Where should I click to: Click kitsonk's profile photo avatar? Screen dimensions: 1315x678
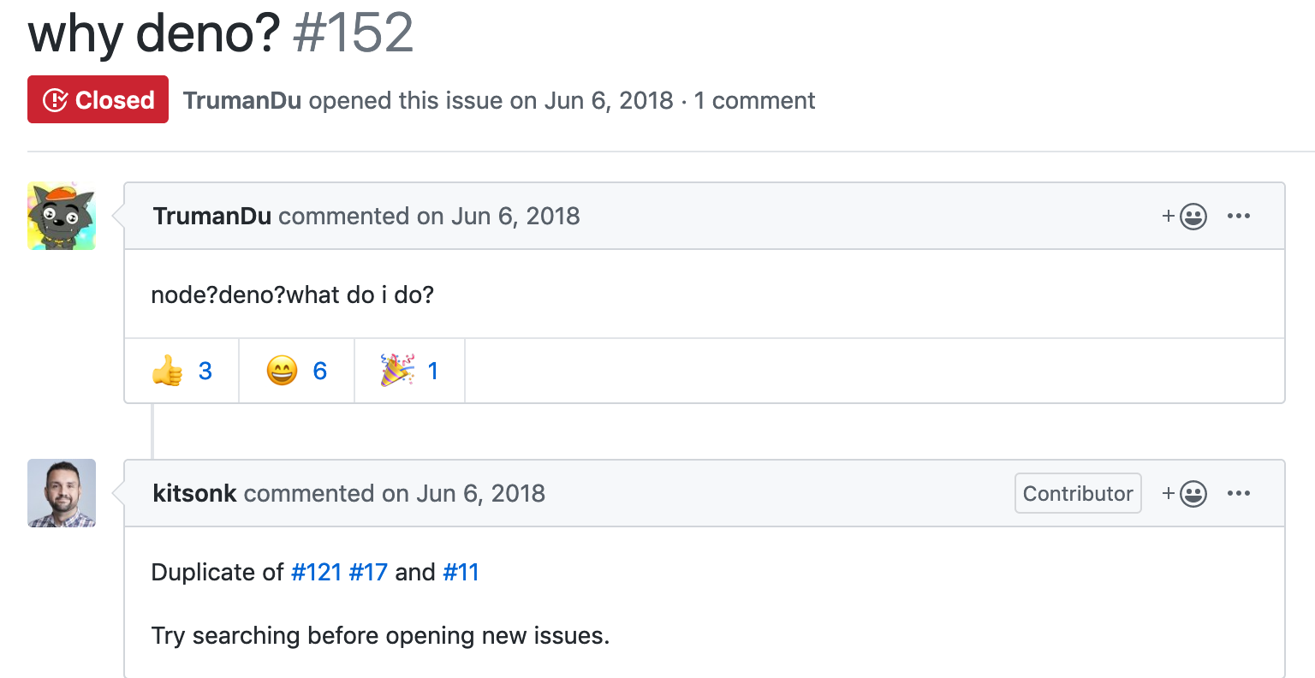62,493
